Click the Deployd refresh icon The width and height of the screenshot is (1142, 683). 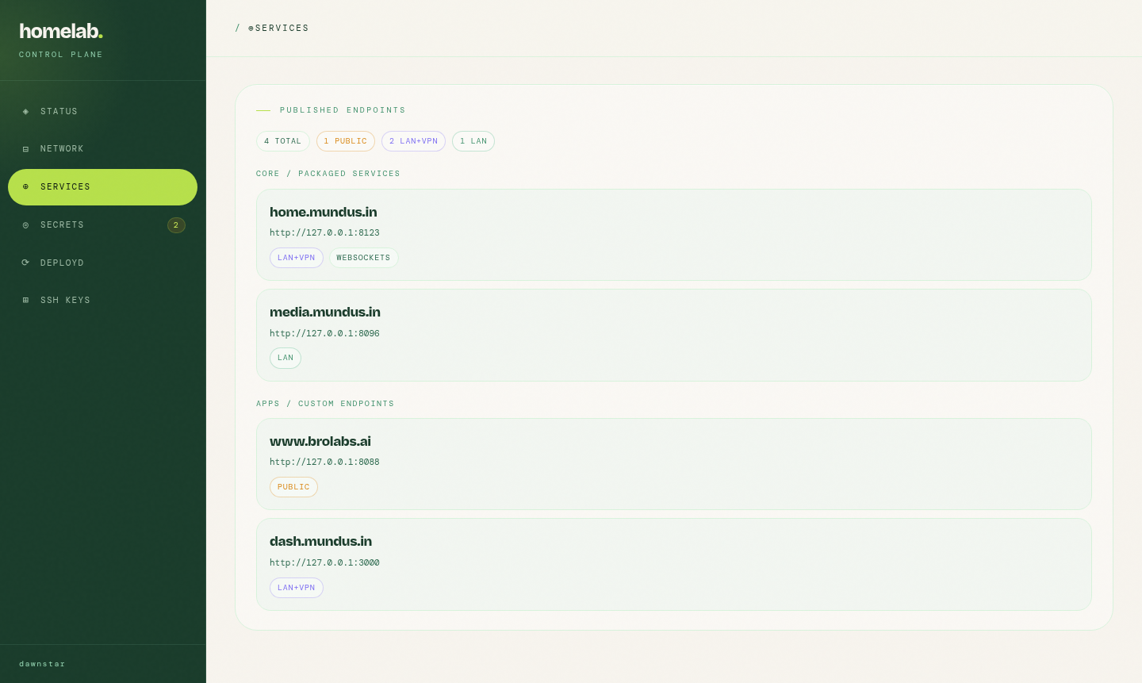pos(25,263)
